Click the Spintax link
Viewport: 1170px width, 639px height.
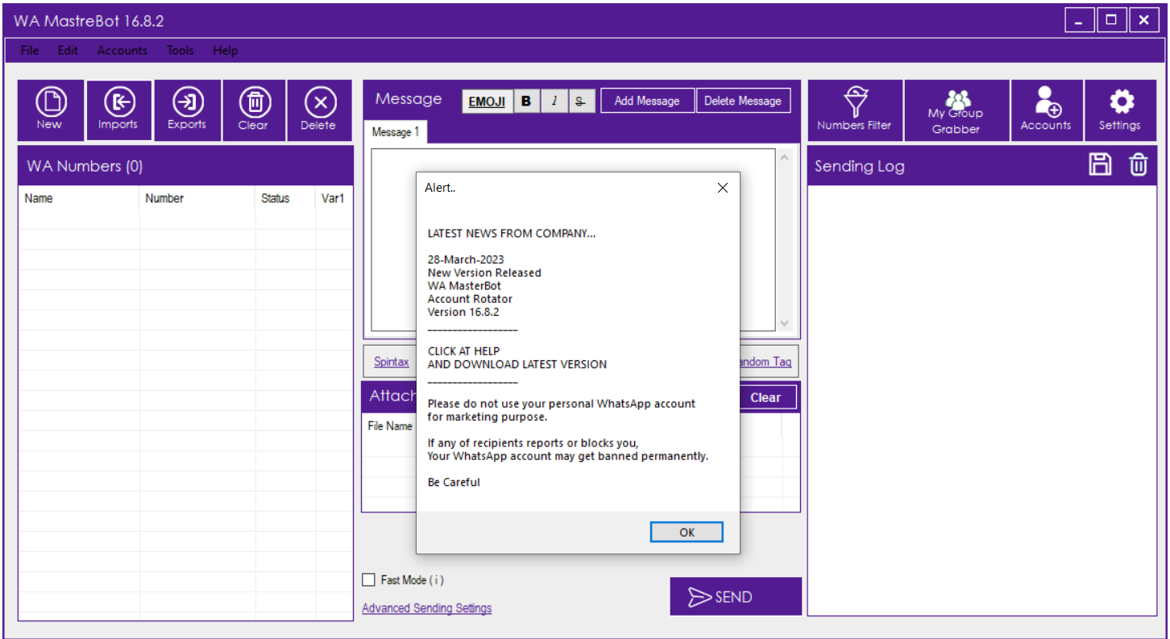(392, 362)
